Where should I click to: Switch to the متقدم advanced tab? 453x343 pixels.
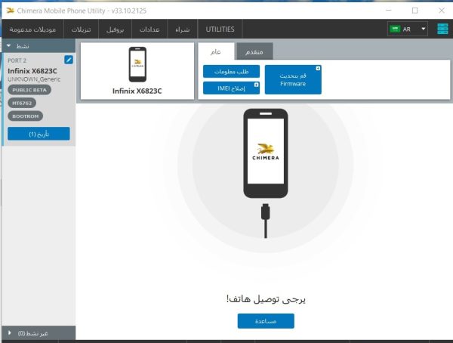point(254,51)
